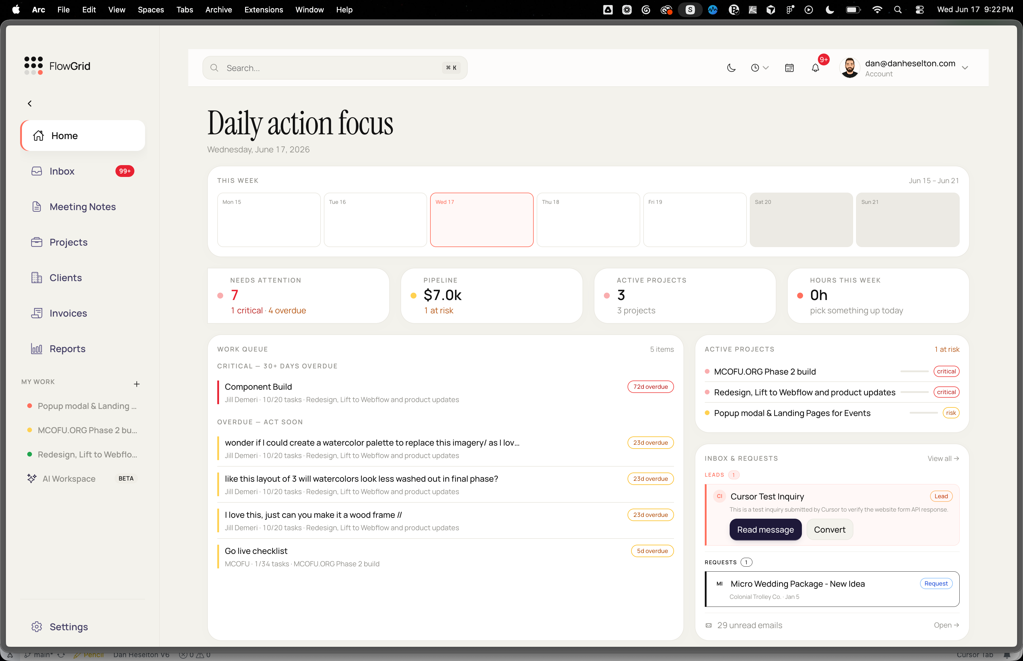The image size is (1023, 661).
Task: Click the Read message button
Action: click(x=765, y=530)
